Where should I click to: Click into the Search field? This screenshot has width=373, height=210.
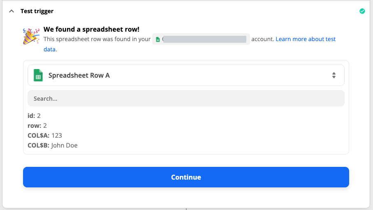(x=186, y=99)
